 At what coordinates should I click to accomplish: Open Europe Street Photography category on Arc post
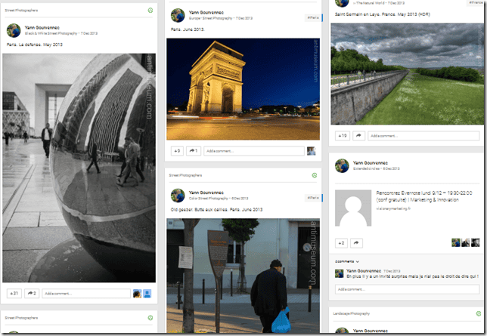click(x=210, y=18)
